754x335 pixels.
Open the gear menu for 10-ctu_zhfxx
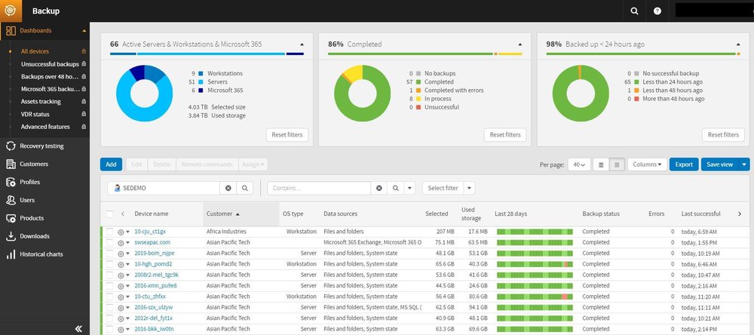pos(124,297)
